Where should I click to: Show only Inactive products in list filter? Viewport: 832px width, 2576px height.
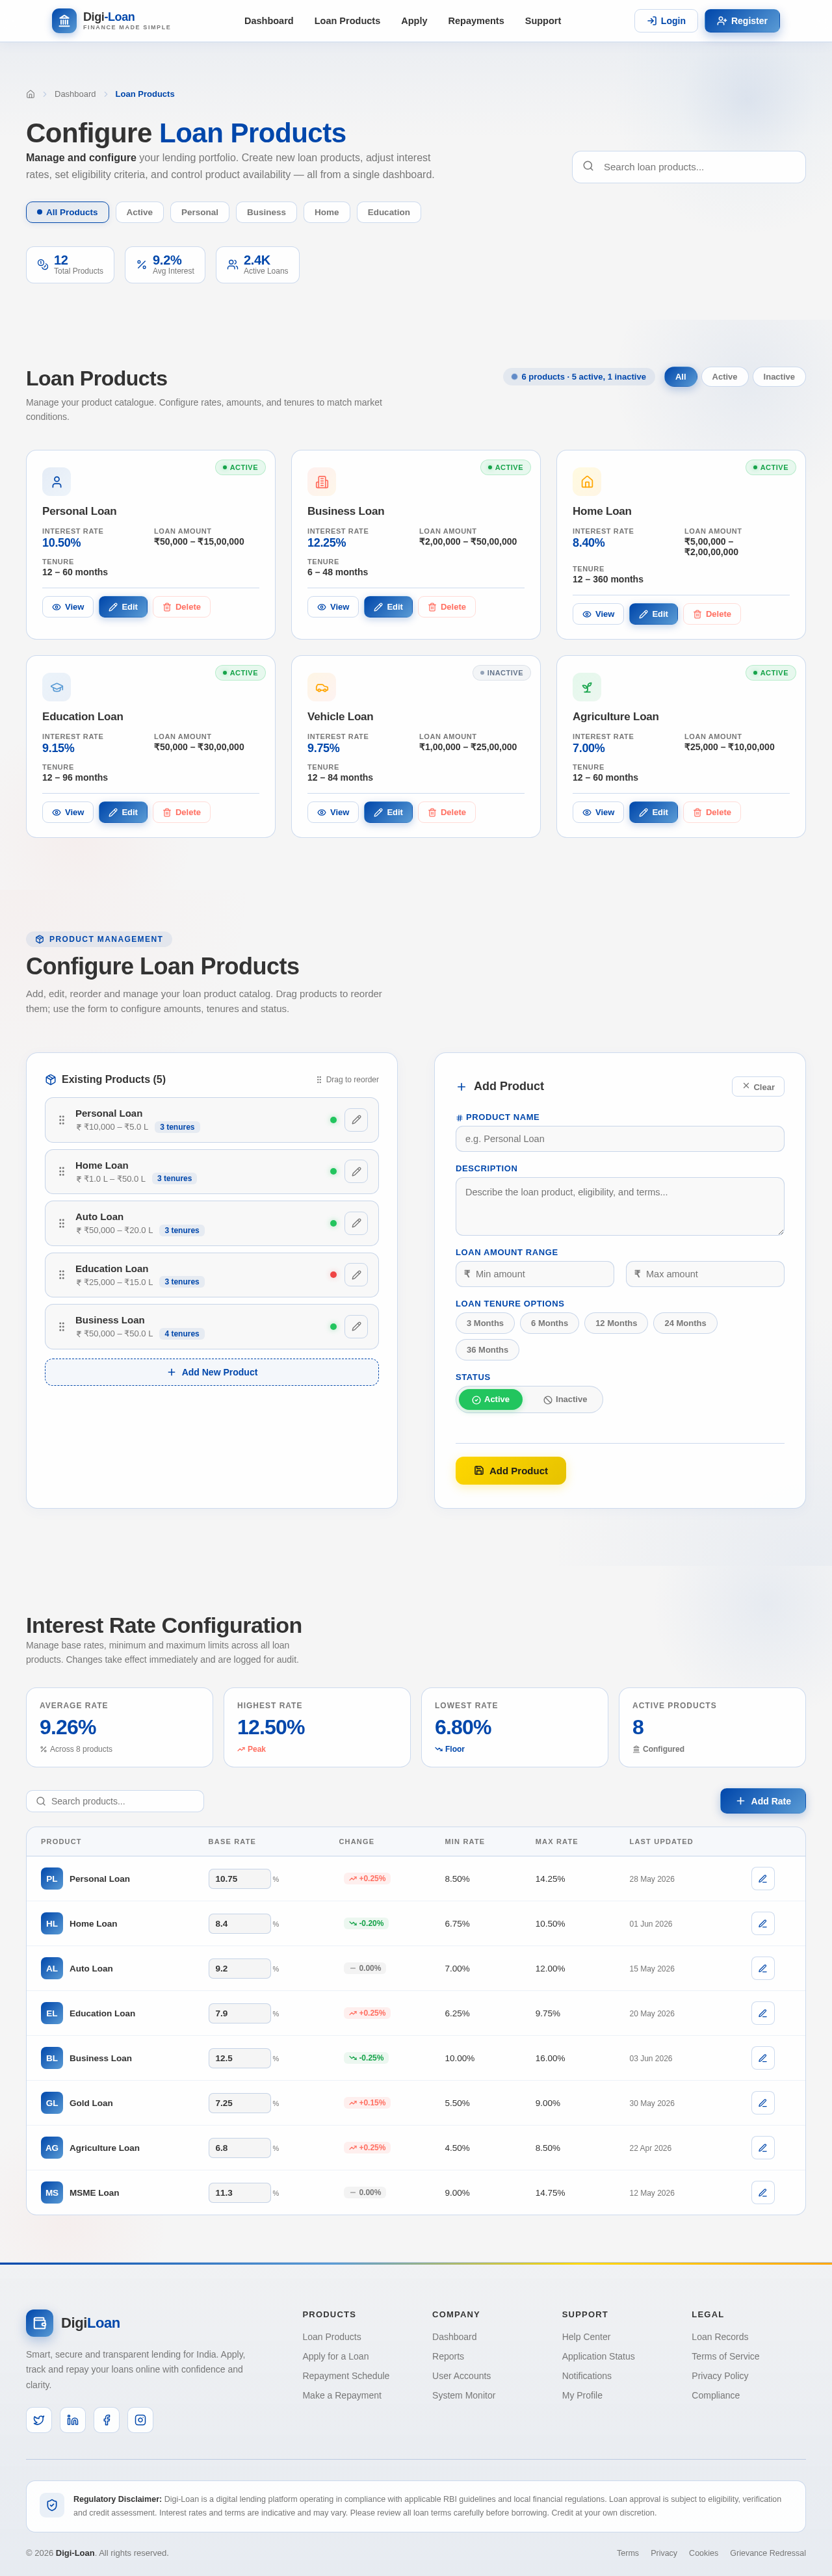779,377
